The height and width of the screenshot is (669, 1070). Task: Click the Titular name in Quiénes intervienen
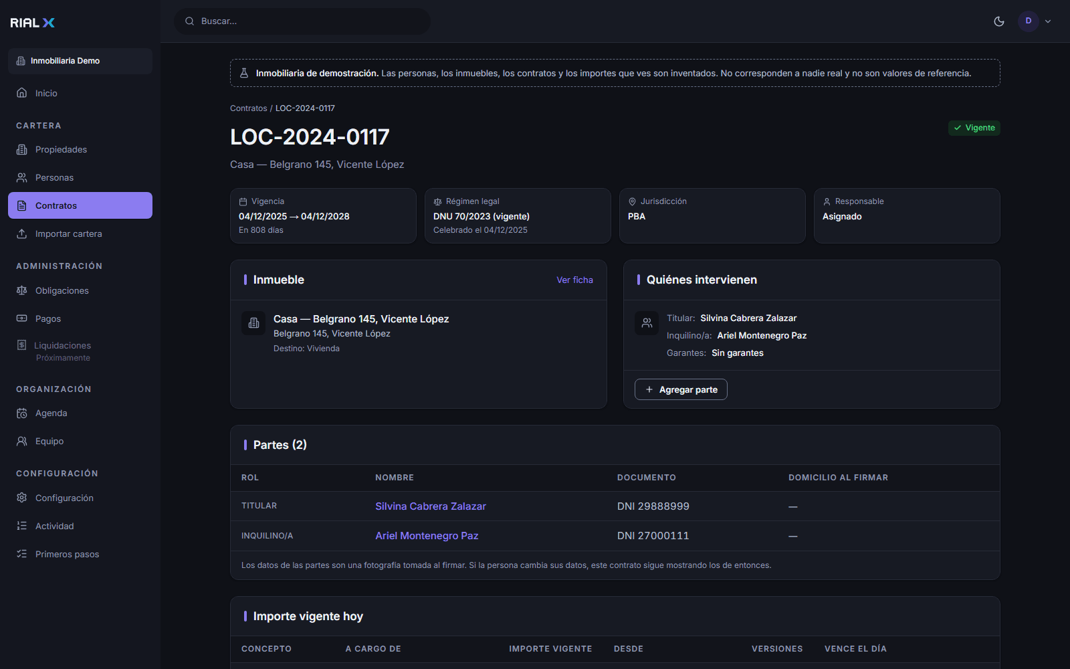(748, 318)
